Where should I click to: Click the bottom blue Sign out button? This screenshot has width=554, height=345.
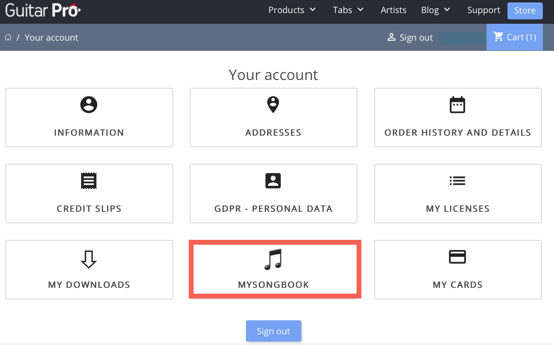[x=274, y=331]
